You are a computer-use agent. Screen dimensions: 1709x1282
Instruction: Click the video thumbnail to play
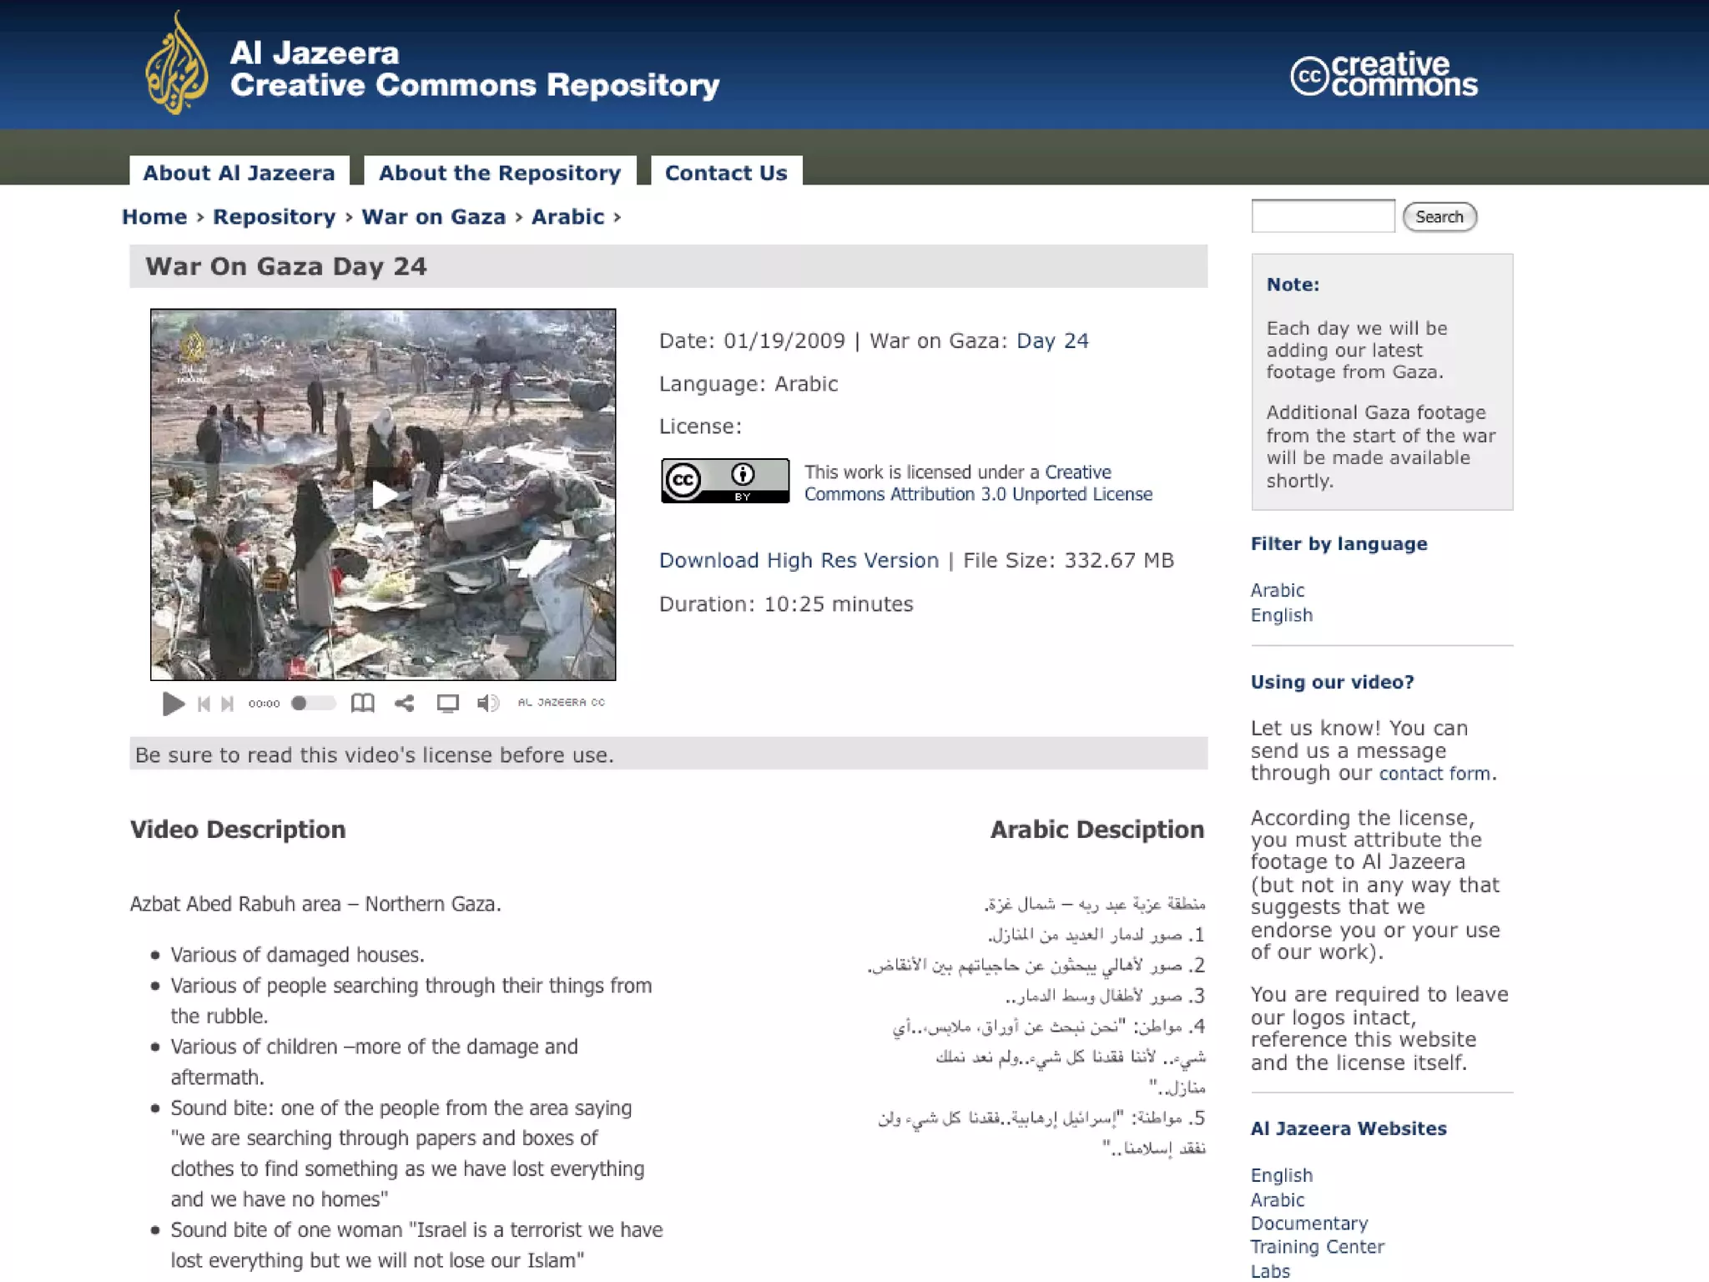tap(383, 494)
